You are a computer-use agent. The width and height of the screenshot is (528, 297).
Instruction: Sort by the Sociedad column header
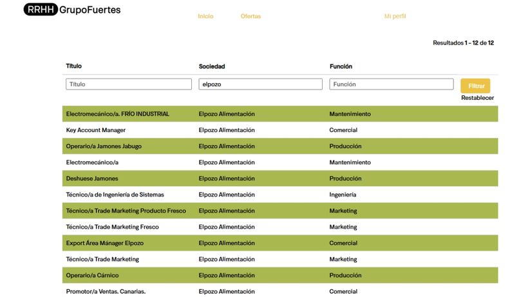click(212, 66)
